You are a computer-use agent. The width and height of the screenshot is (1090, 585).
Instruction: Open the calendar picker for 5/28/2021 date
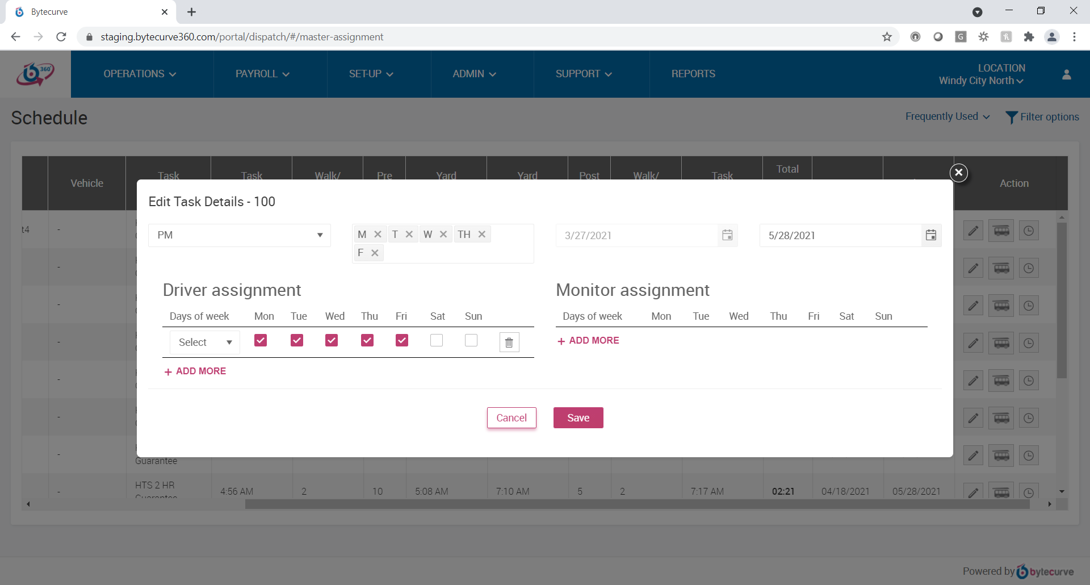931,235
